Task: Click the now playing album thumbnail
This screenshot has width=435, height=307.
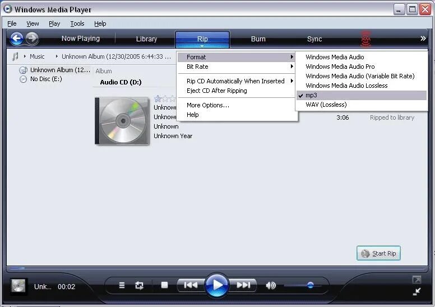Action: 18,286
